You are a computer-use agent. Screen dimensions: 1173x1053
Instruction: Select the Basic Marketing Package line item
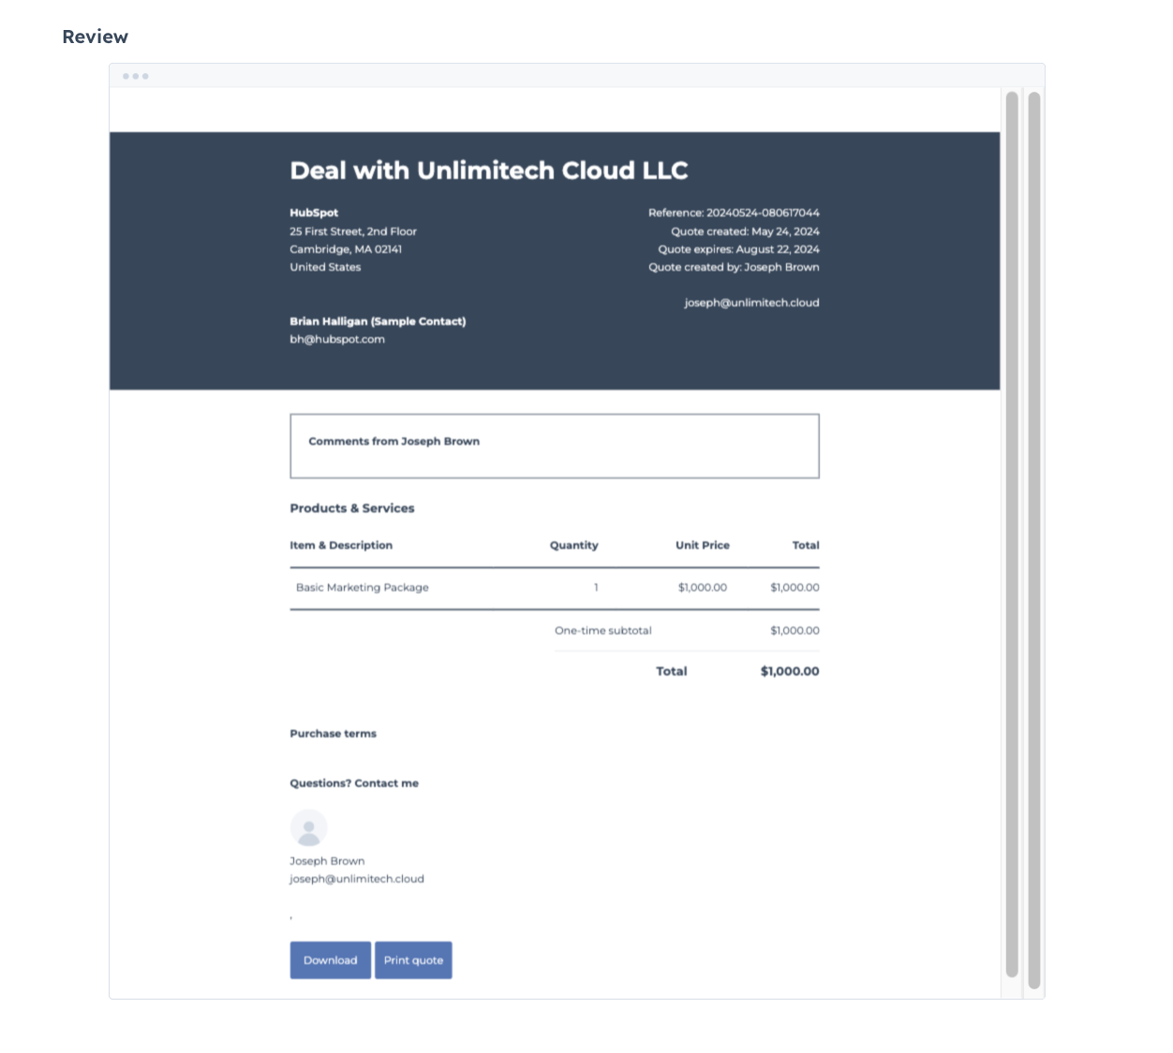(x=363, y=587)
